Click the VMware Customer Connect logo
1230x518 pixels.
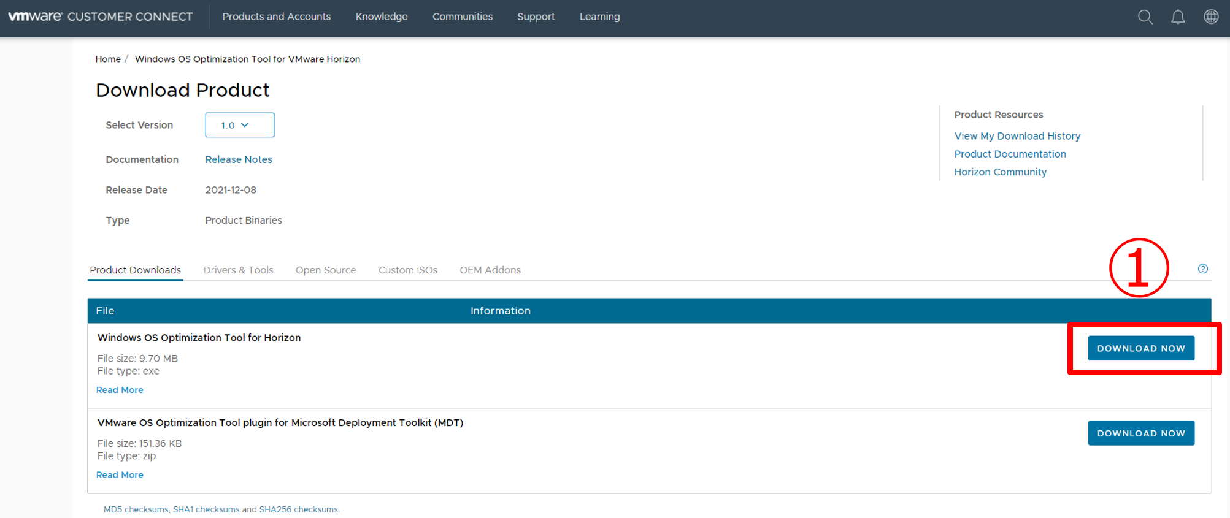[x=100, y=17]
